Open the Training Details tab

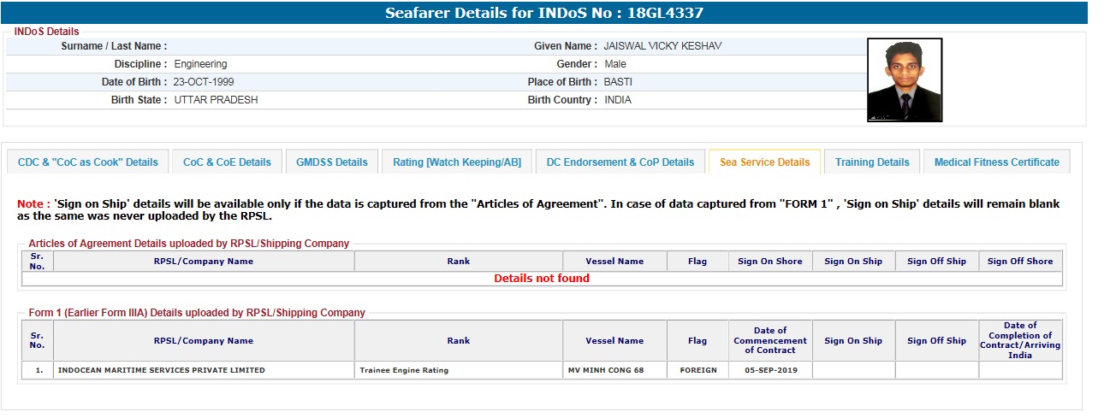point(872,162)
